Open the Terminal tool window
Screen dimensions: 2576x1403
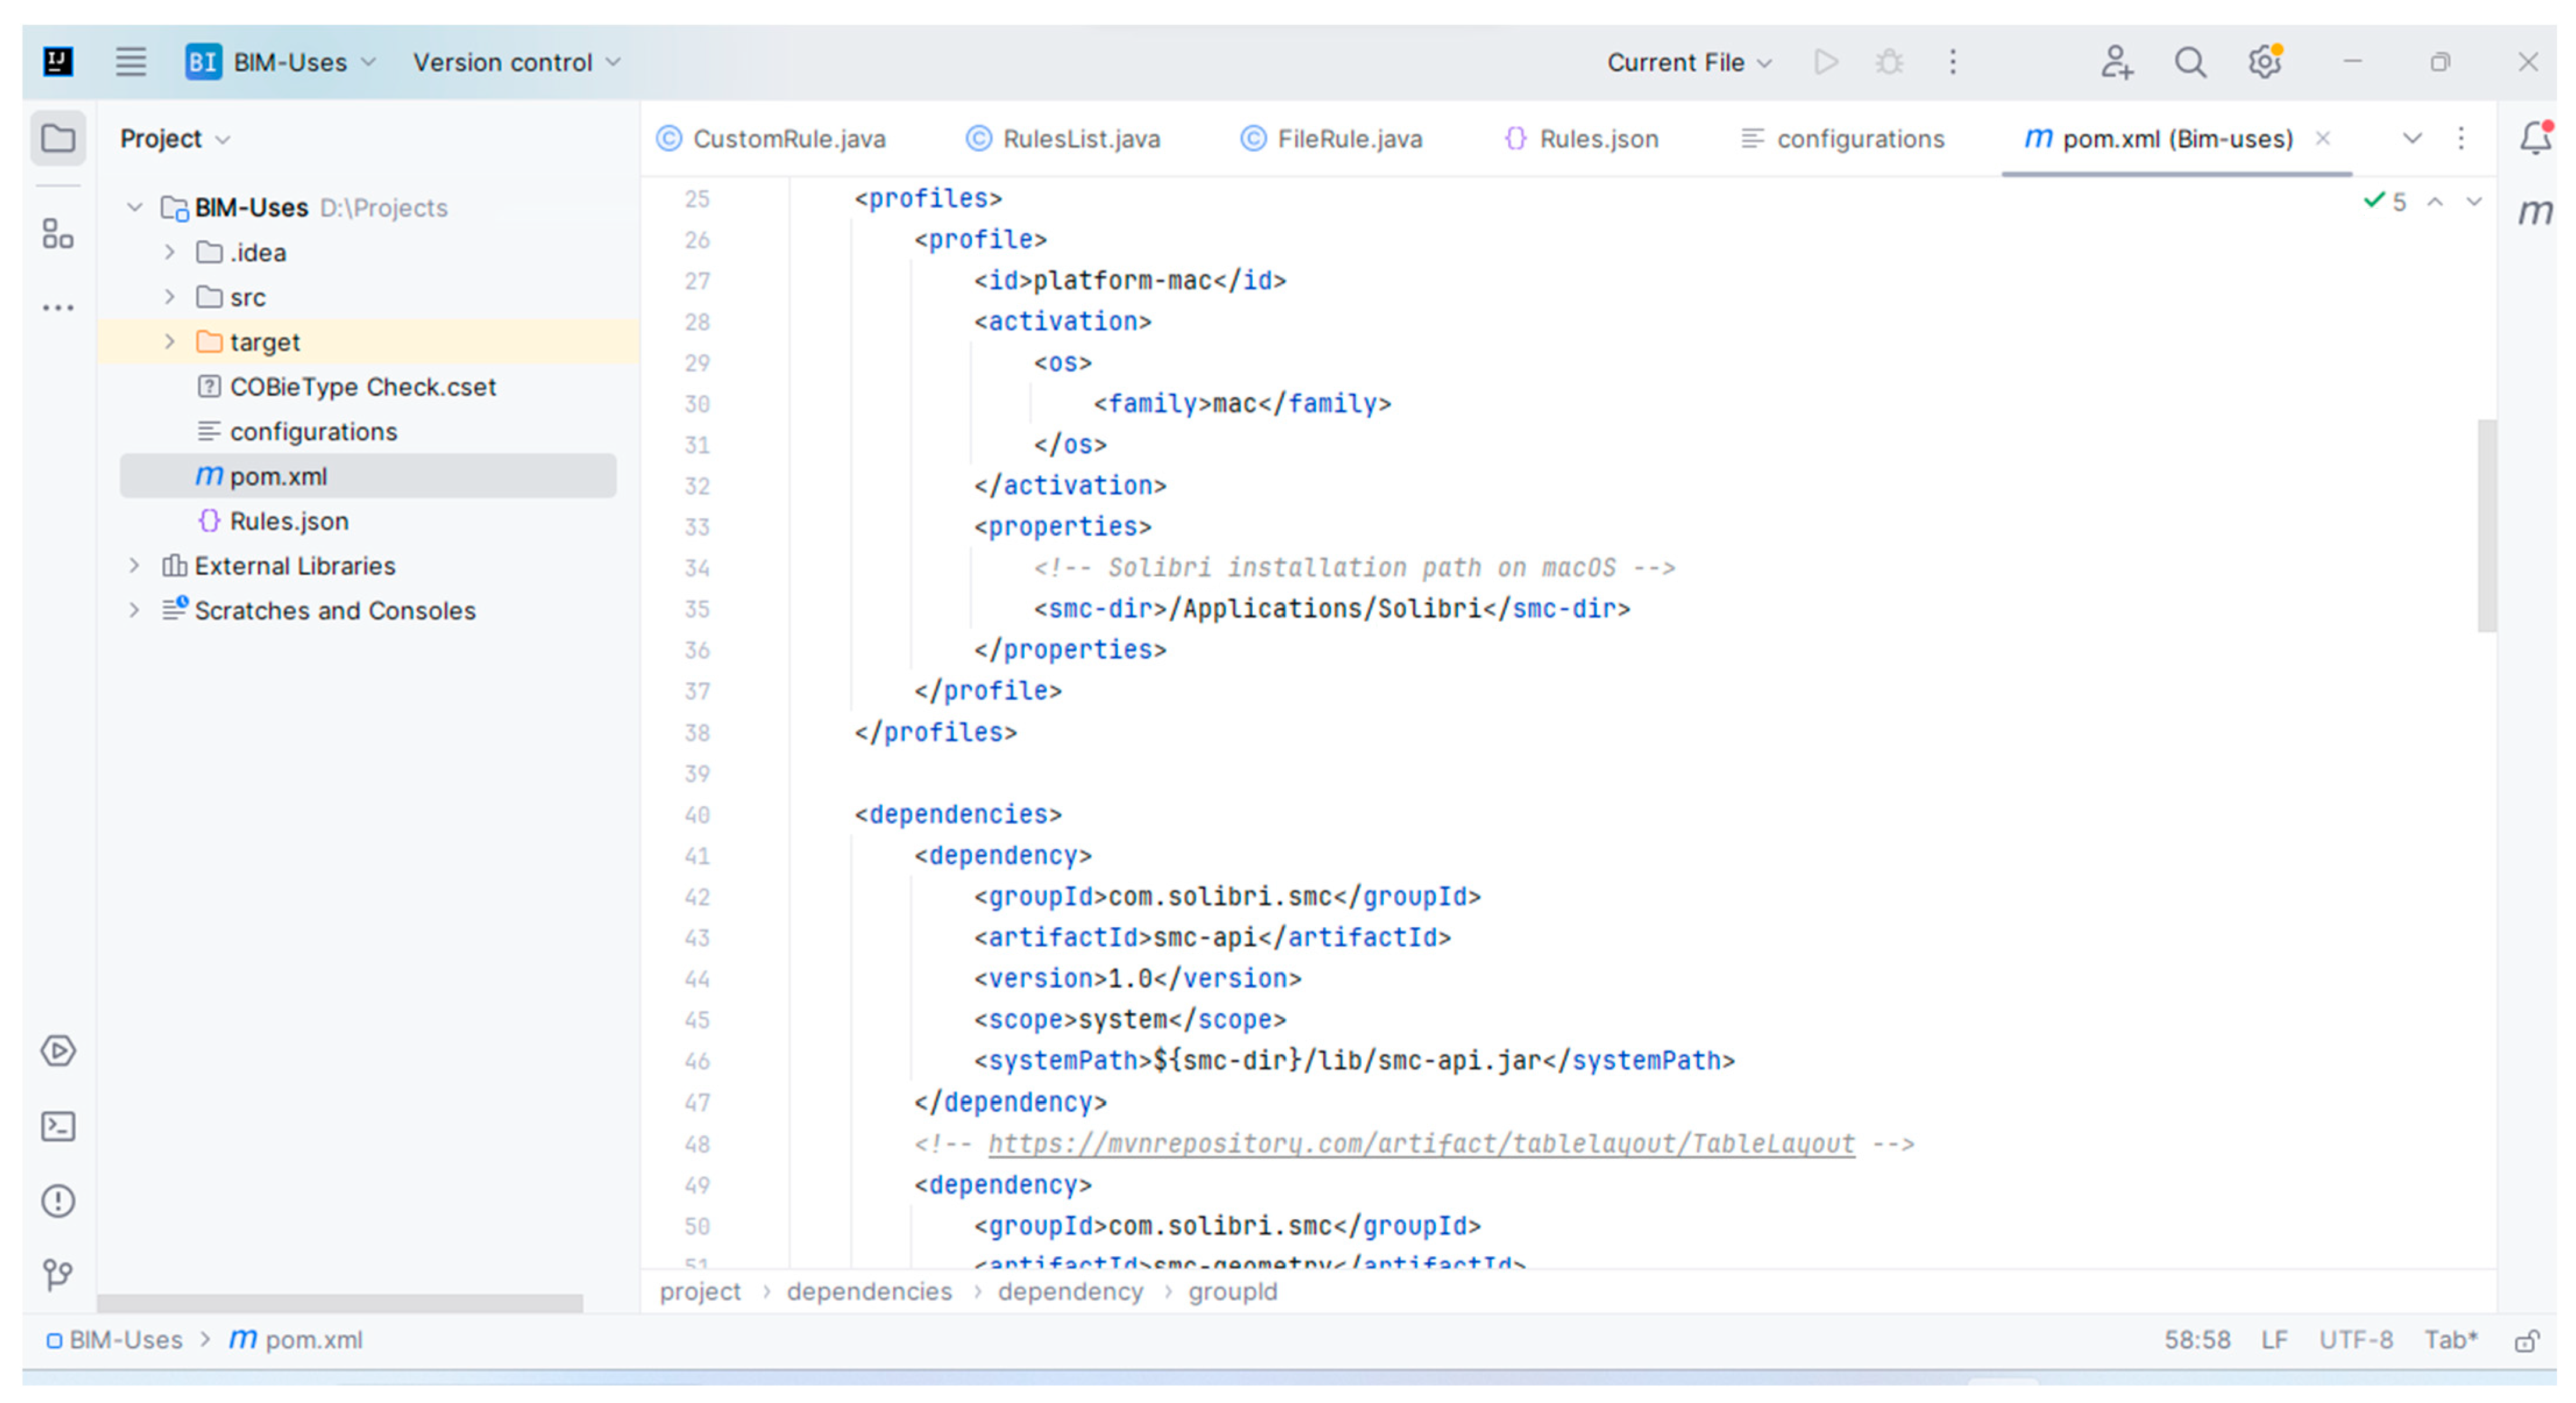click(x=58, y=1126)
